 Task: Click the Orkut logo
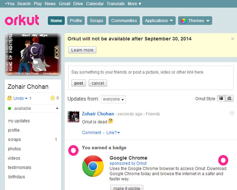[x=22, y=20]
